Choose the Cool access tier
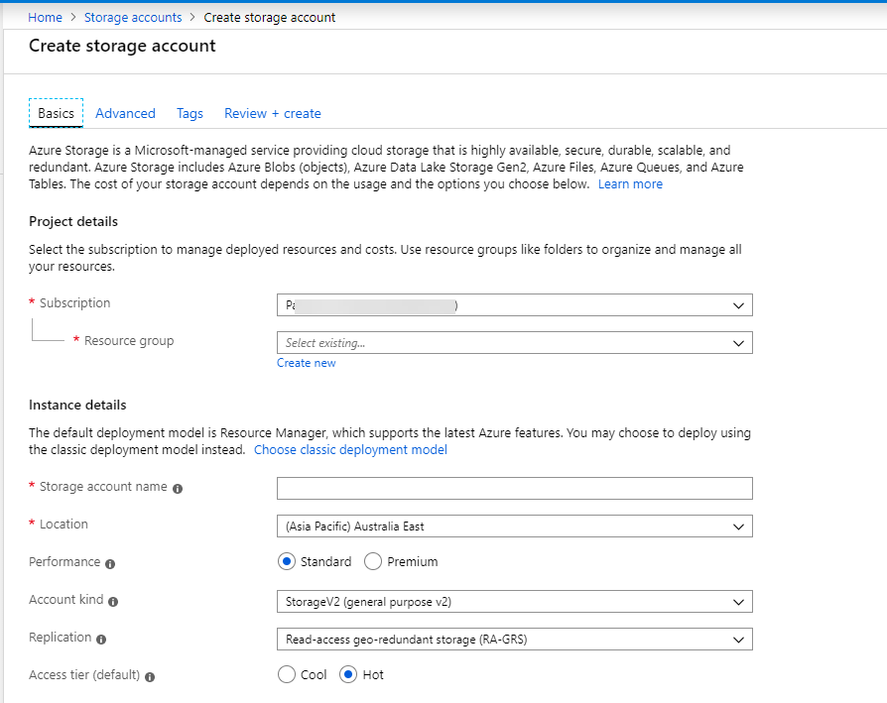887x703 pixels. (287, 675)
